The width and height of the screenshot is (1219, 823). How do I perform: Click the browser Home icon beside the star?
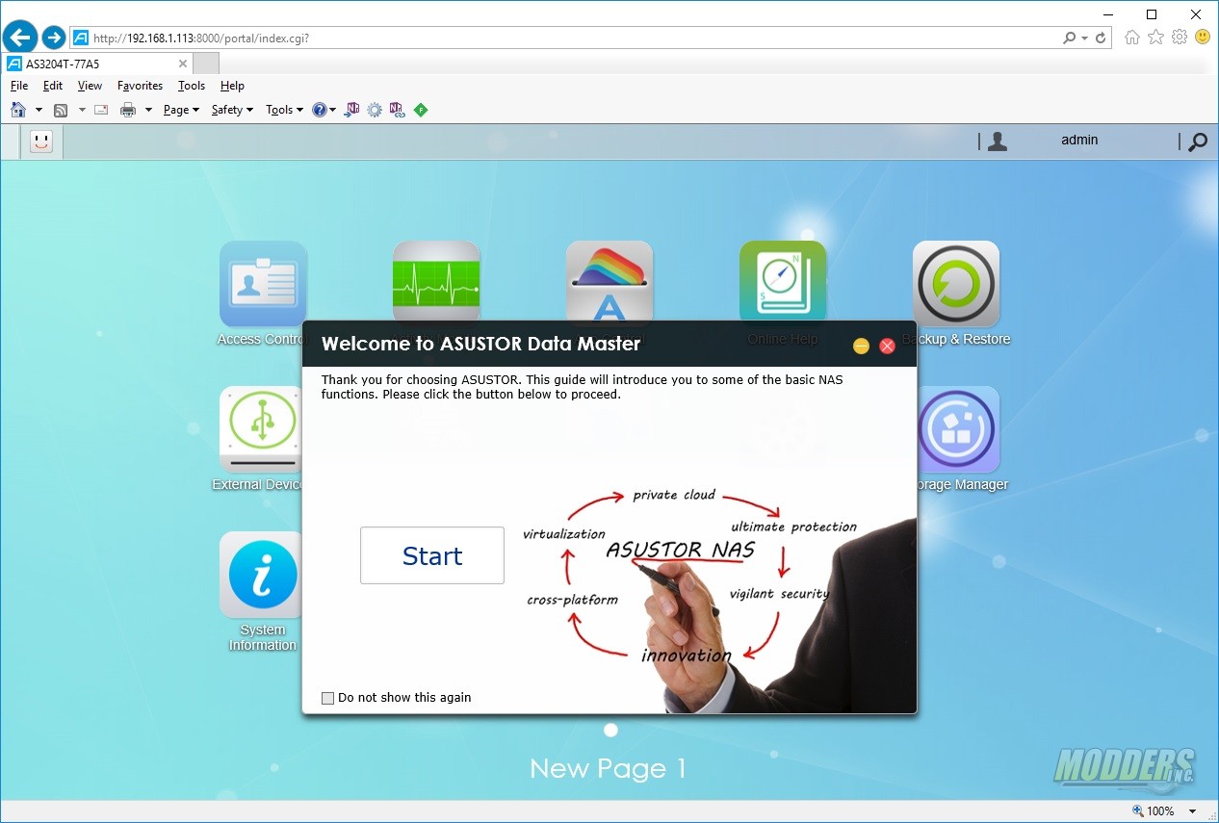[x=1132, y=38]
